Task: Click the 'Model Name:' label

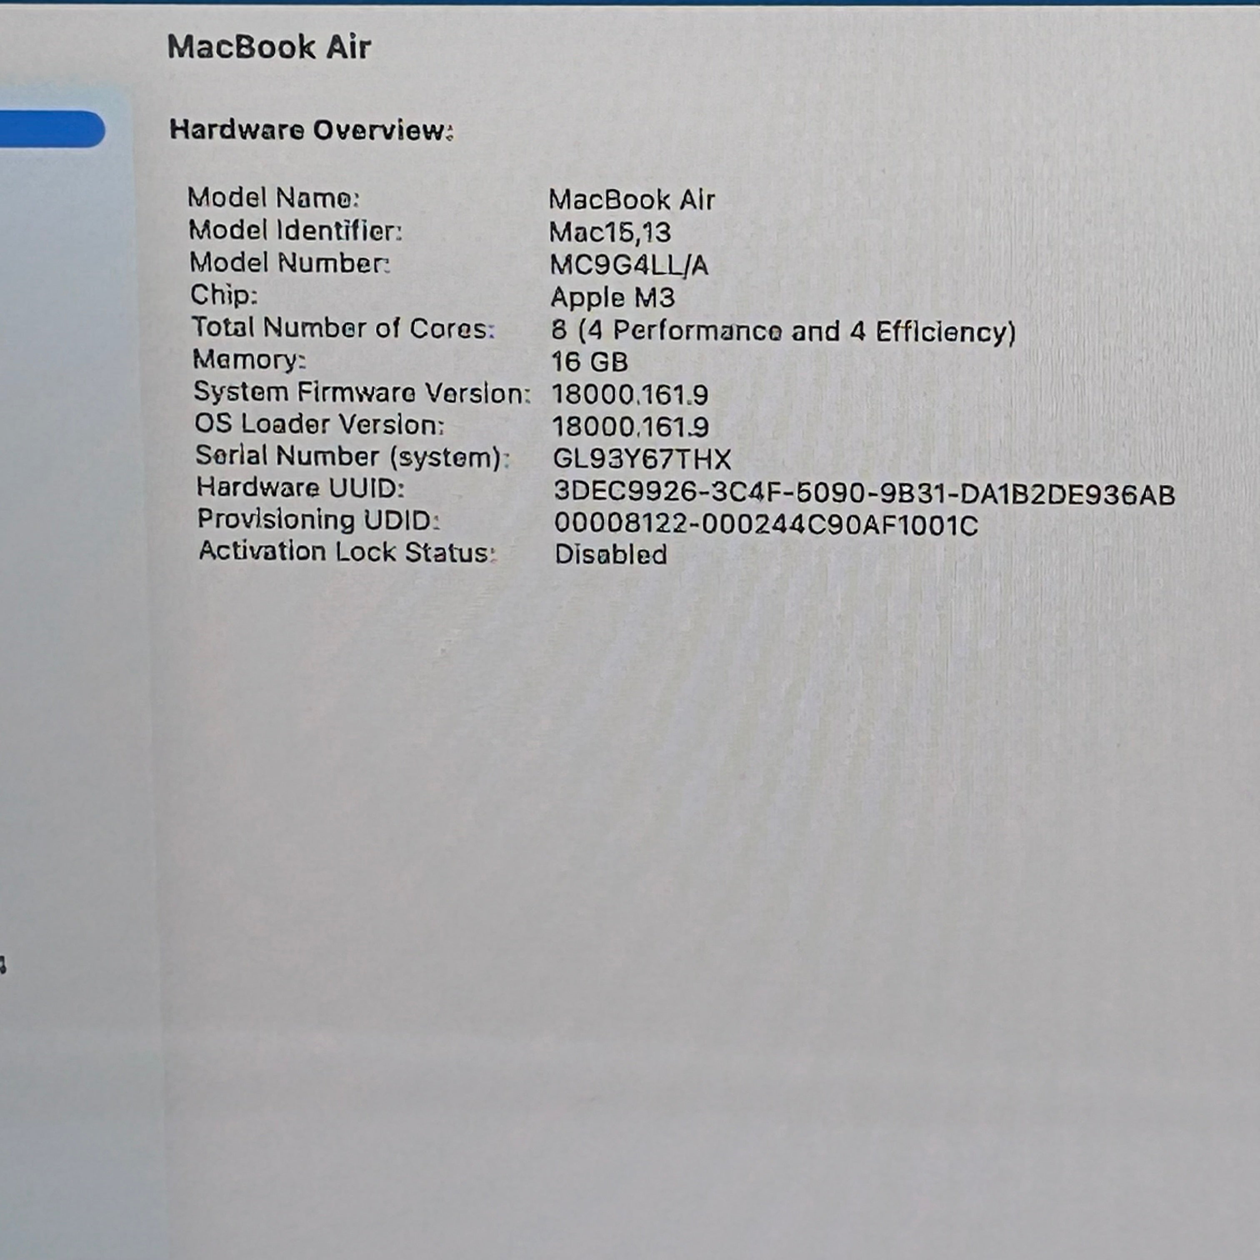Action: 273,197
